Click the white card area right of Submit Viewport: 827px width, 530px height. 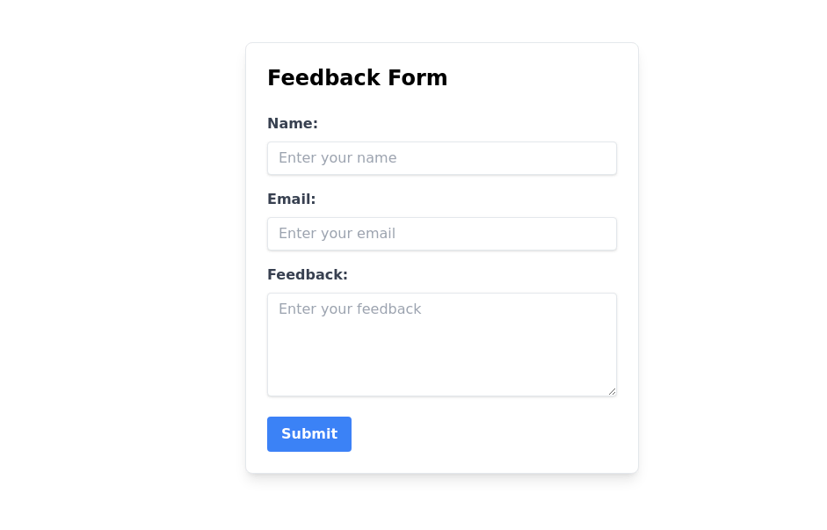click(x=492, y=434)
